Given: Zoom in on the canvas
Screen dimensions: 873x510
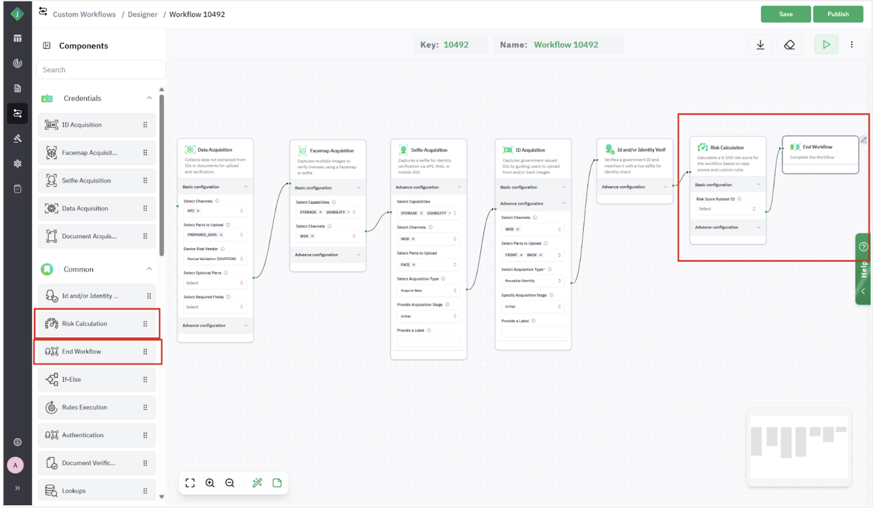Looking at the screenshot, I should [210, 483].
